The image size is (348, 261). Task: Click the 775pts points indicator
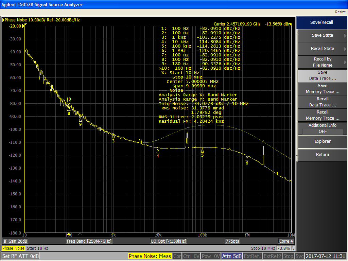[x=232, y=241]
